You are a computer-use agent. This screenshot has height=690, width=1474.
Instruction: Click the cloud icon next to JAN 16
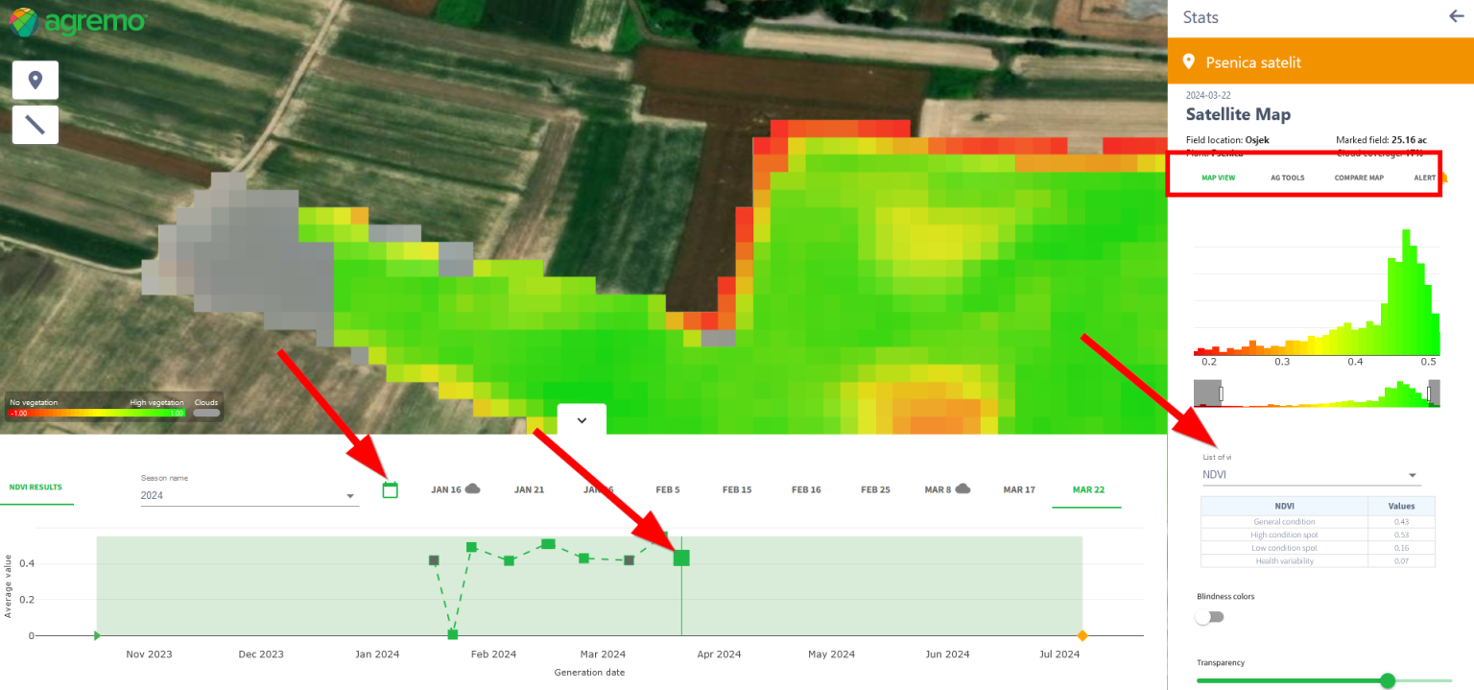click(x=472, y=488)
